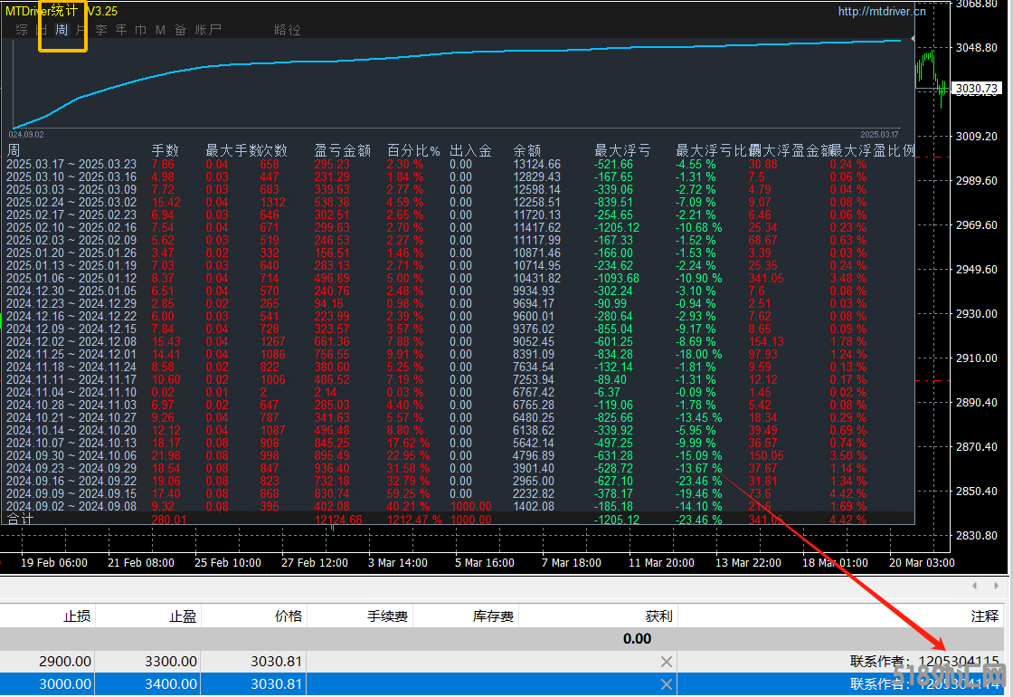This screenshot has height=697, width=1013.
Task: Click the total profit value 12124.66
Action: click(x=338, y=520)
